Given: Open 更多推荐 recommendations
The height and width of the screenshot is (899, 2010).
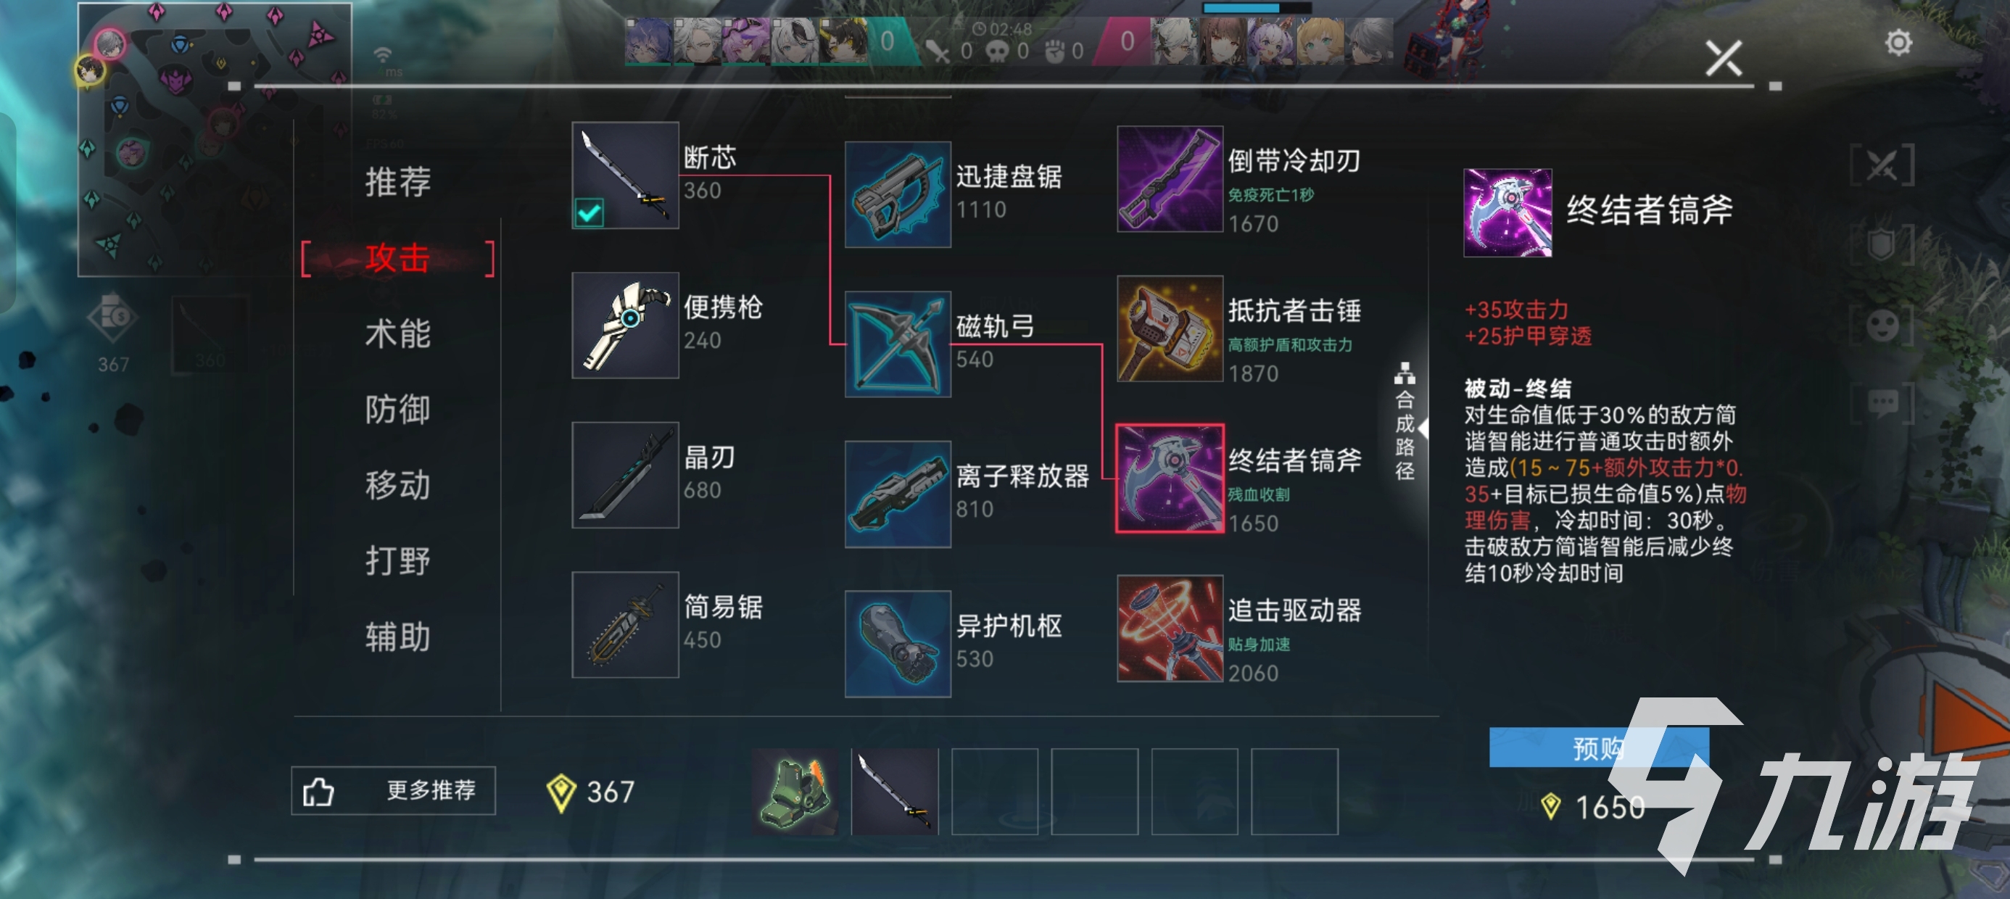Looking at the screenshot, I should (x=393, y=791).
